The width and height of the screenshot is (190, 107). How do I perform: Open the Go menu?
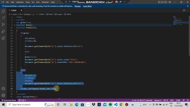[x=33, y=2]
